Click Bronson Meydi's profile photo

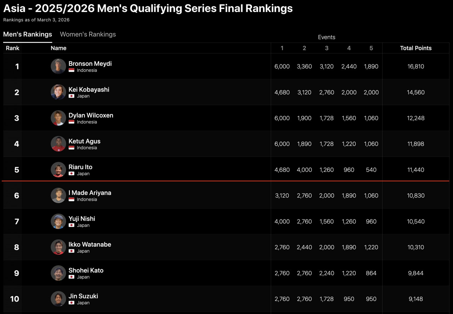58,66
